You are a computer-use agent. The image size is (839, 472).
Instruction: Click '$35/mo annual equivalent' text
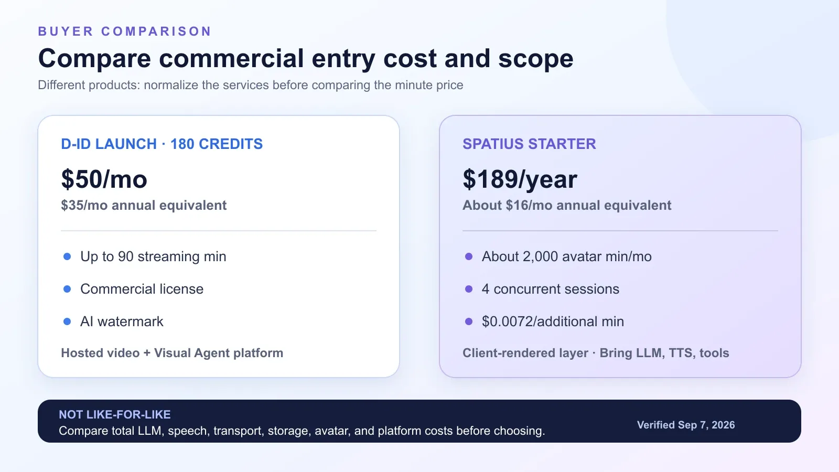click(144, 206)
